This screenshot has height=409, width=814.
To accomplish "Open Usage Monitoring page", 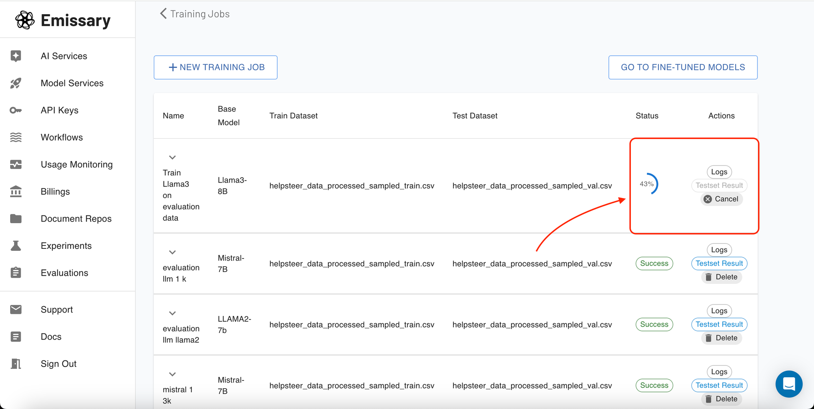I will tap(68, 164).
